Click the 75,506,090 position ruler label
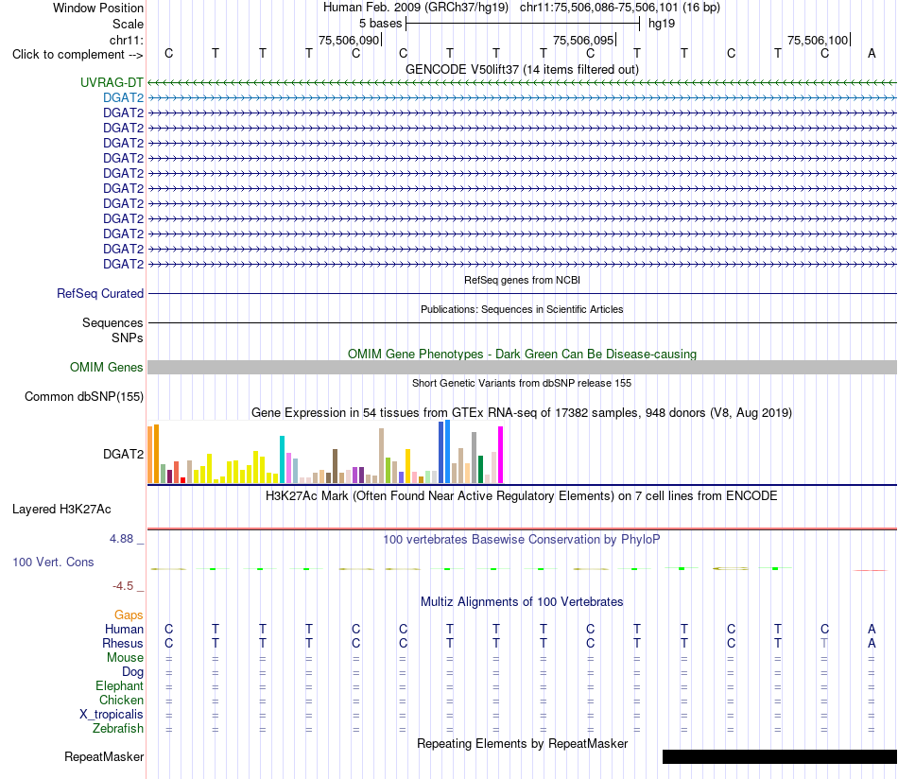 pyautogui.click(x=349, y=40)
